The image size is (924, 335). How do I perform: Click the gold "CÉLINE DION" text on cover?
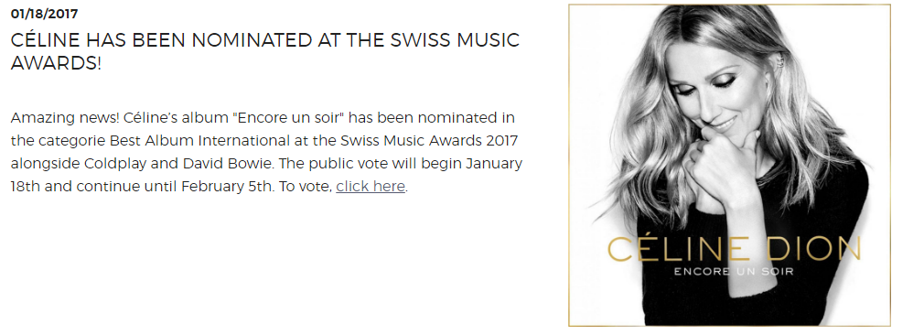click(x=735, y=250)
